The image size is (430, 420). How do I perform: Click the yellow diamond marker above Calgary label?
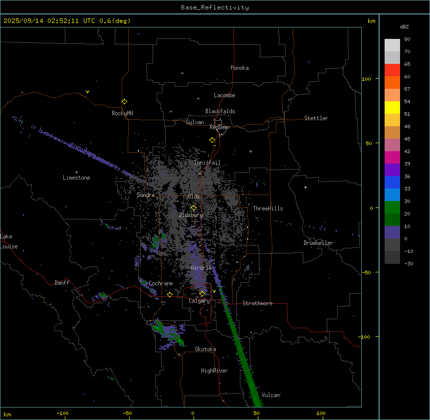[202, 294]
